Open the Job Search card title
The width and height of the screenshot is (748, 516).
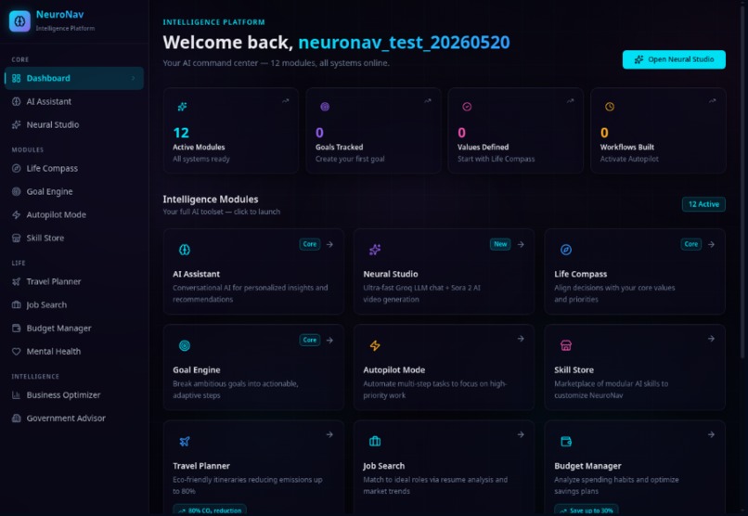pos(383,466)
